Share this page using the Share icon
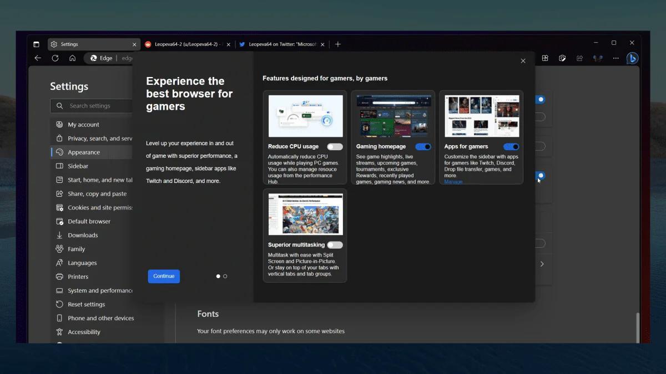 (x=579, y=58)
